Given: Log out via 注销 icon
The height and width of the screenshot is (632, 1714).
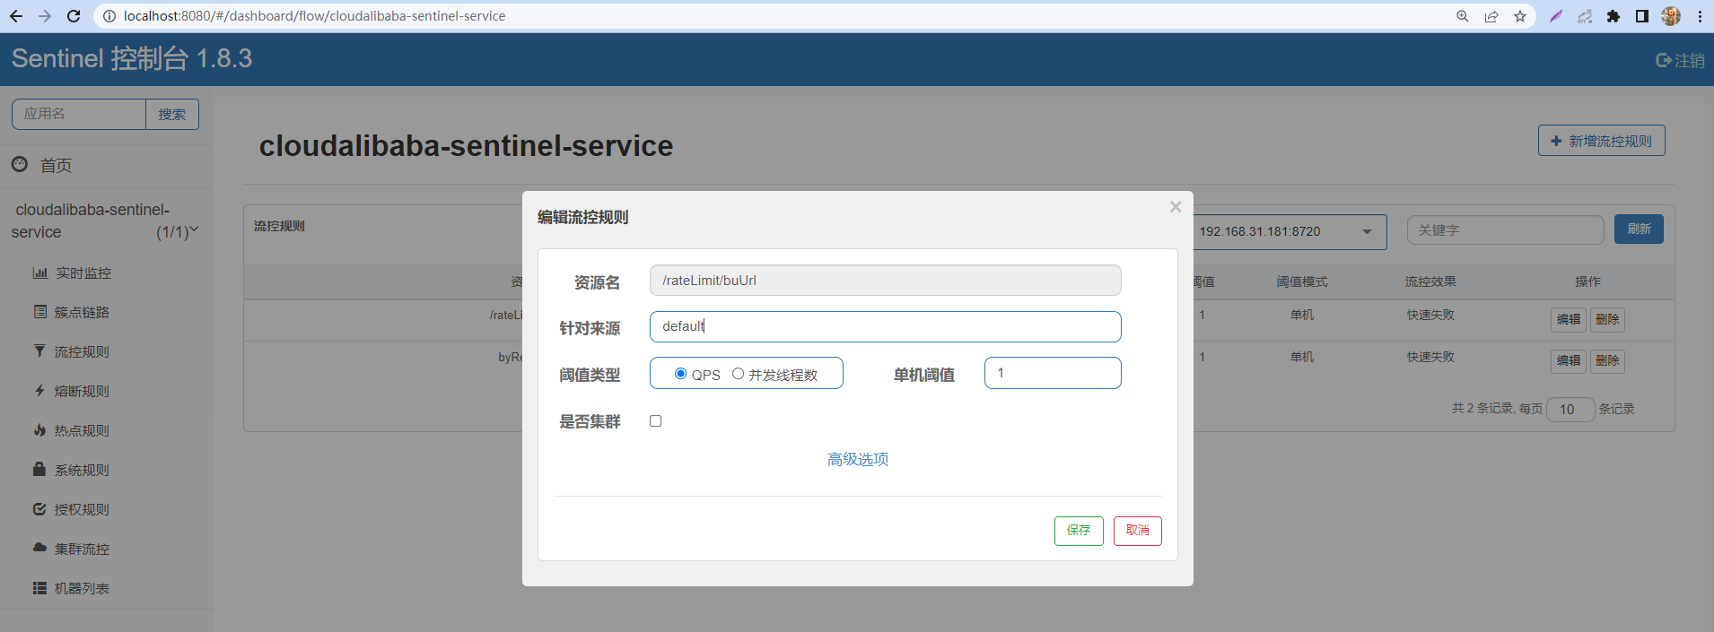Looking at the screenshot, I should coord(1680,60).
